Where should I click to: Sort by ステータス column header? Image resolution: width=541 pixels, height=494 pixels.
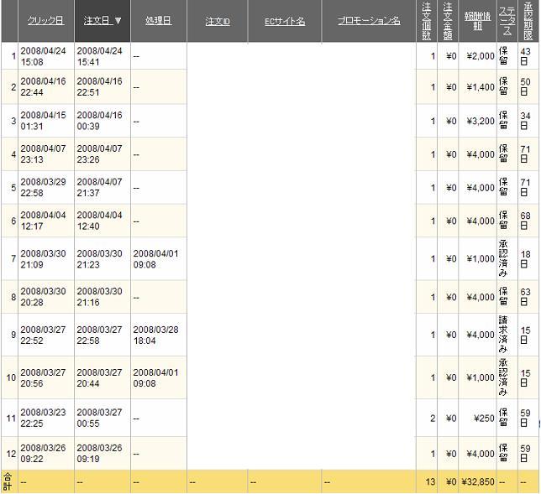507,21
